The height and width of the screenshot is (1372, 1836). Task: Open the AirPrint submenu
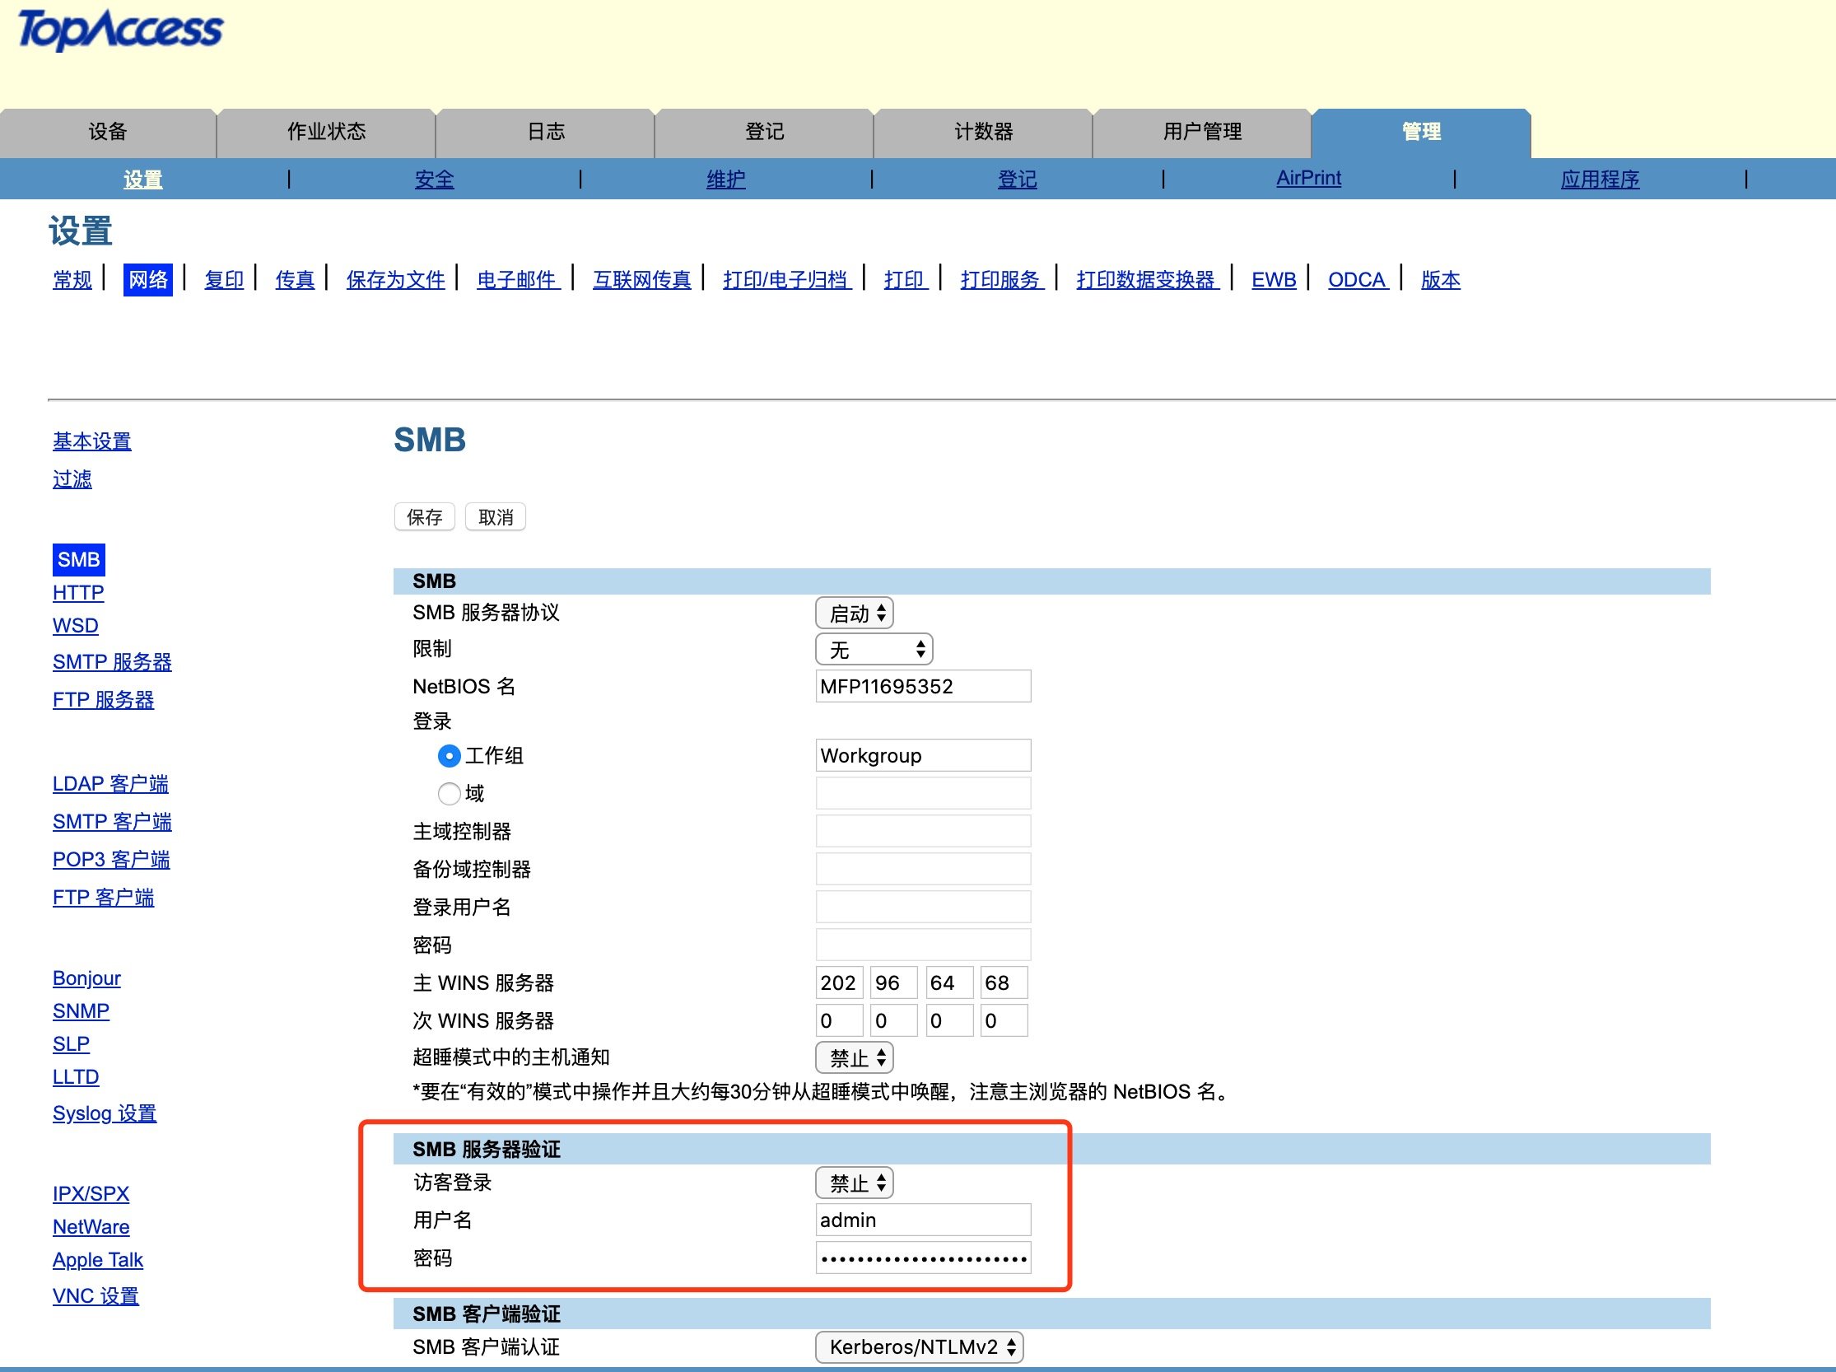tap(1308, 179)
